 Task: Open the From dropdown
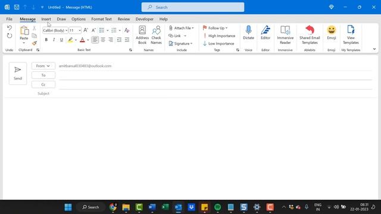43,66
